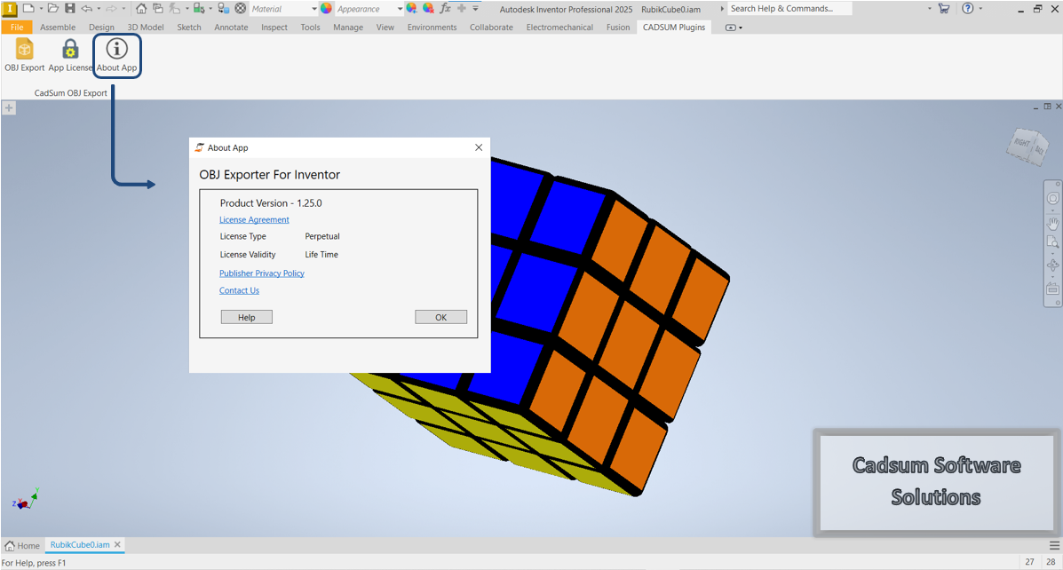Viewport: 1063px width, 570px height.
Task: Click OK in About App dialog
Action: point(440,317)
